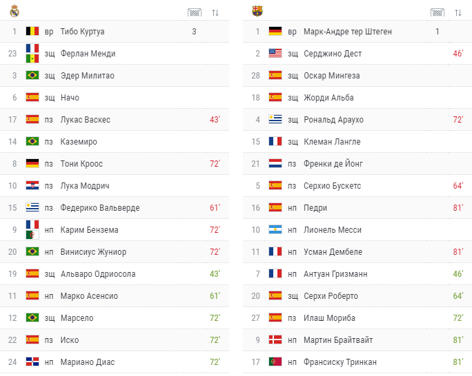Open Винисиус Жуниор player page
The height and width of the screenshot is (376, 472).
pyautogui.click(x=93, y=252)
